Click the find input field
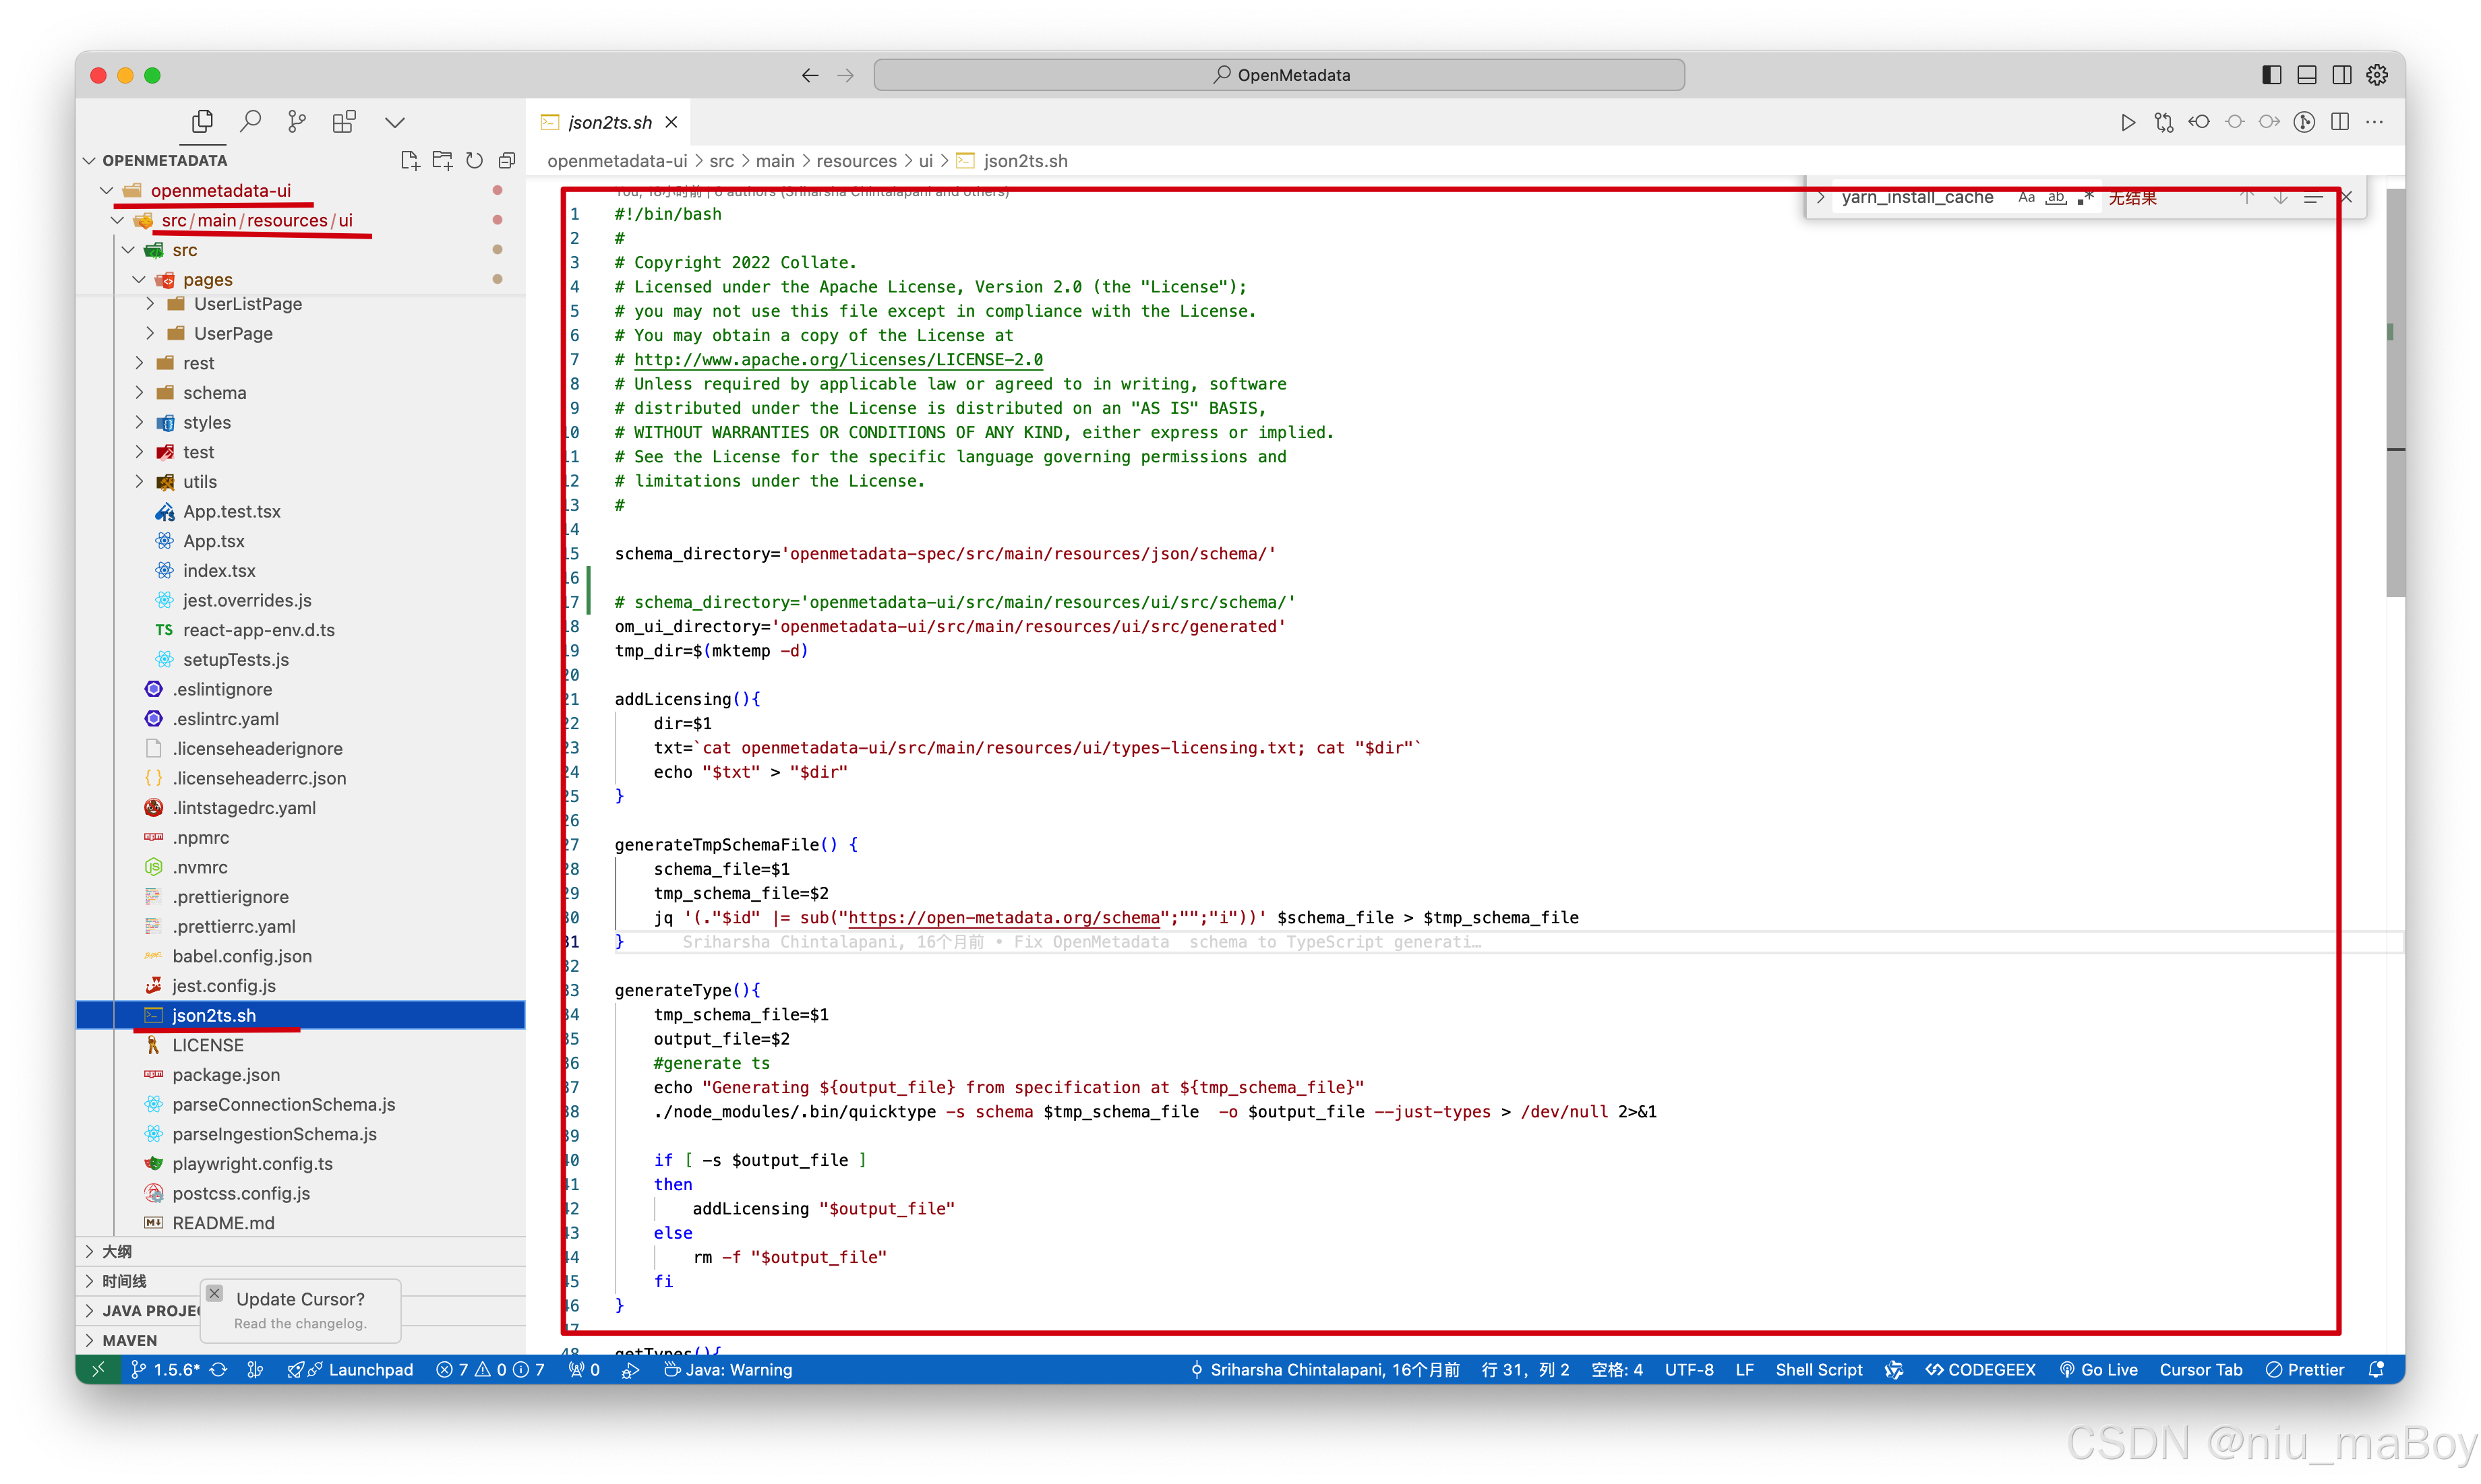The height and width of the screenshot is (1484, 2481). [x=1917, y=197]
